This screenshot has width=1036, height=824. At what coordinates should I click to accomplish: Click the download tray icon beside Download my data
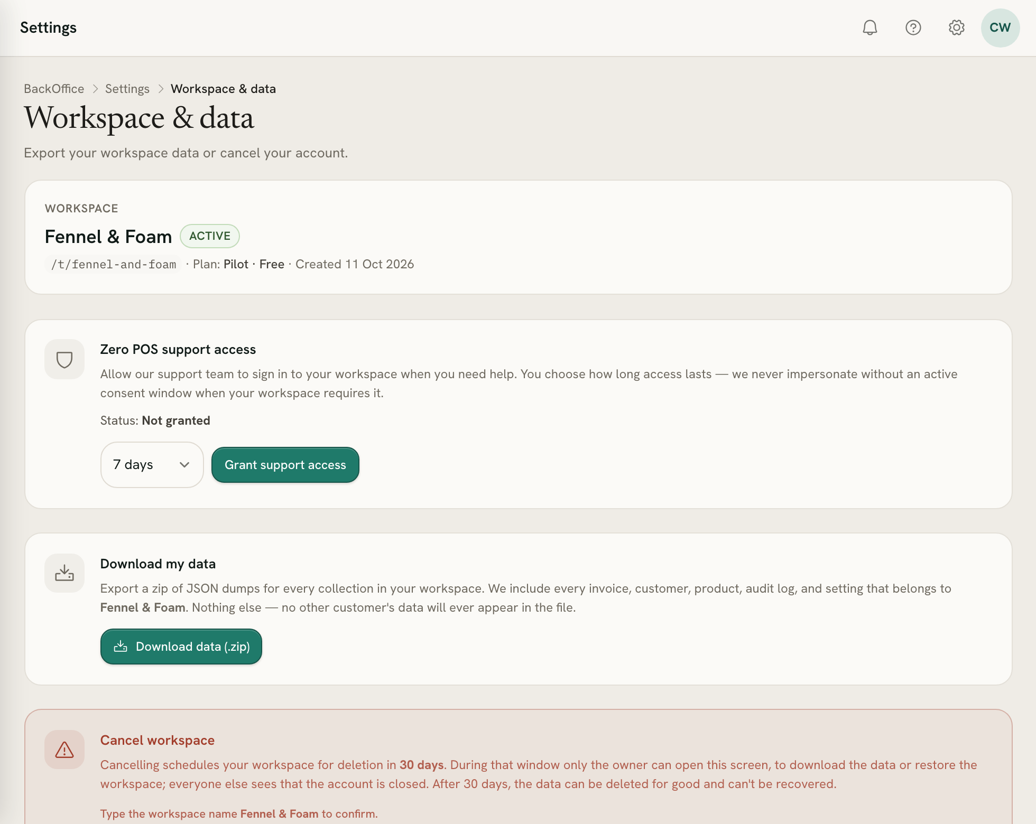pos(64,573)
